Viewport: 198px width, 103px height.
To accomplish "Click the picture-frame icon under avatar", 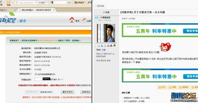I will click(108, 46).
